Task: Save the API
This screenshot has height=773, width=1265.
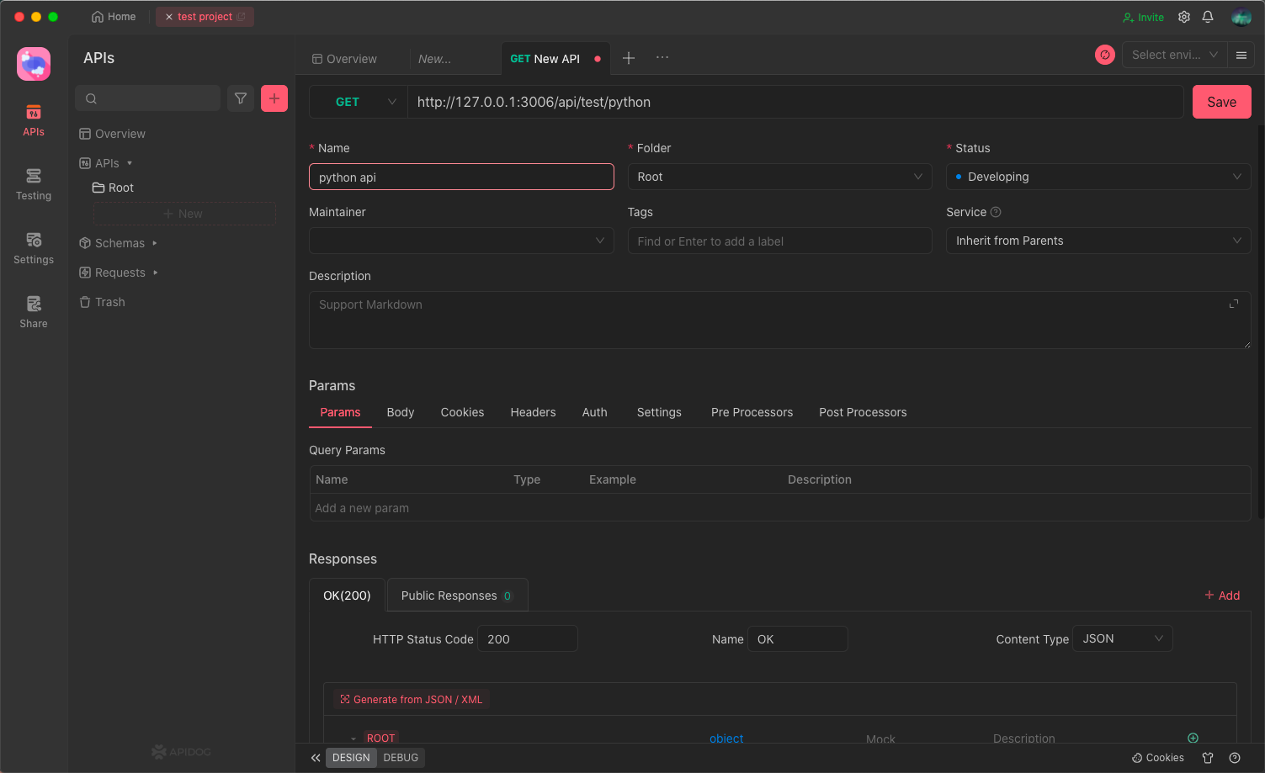Action: (1222, 102)
